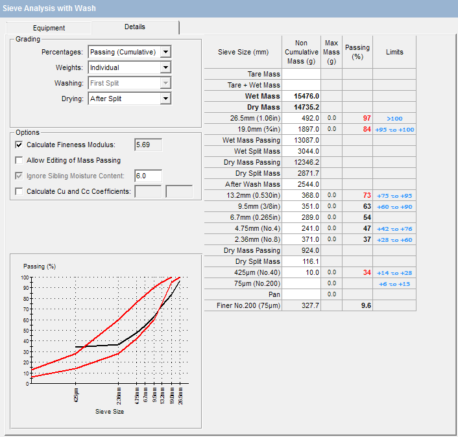Click the Tare Mass empty cell
The image size is (458, 437).
[x=302, y=74]
